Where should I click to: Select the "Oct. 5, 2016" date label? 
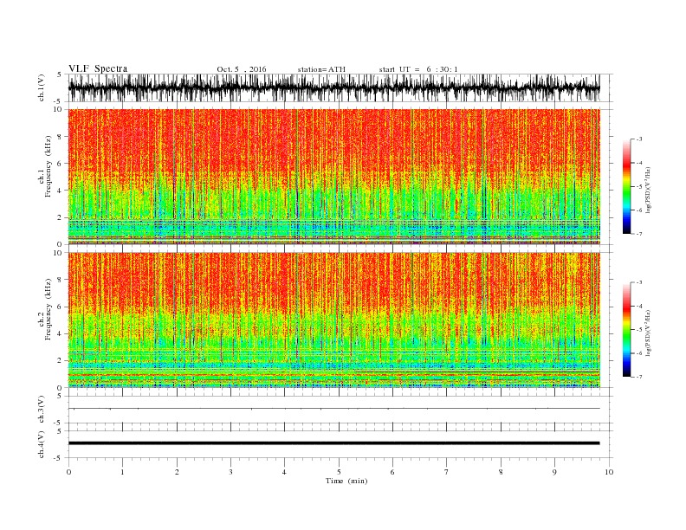[x=242, y=69]
